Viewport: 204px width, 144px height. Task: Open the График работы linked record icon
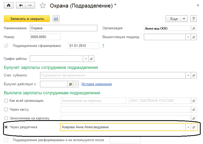(x=91, y=59)
